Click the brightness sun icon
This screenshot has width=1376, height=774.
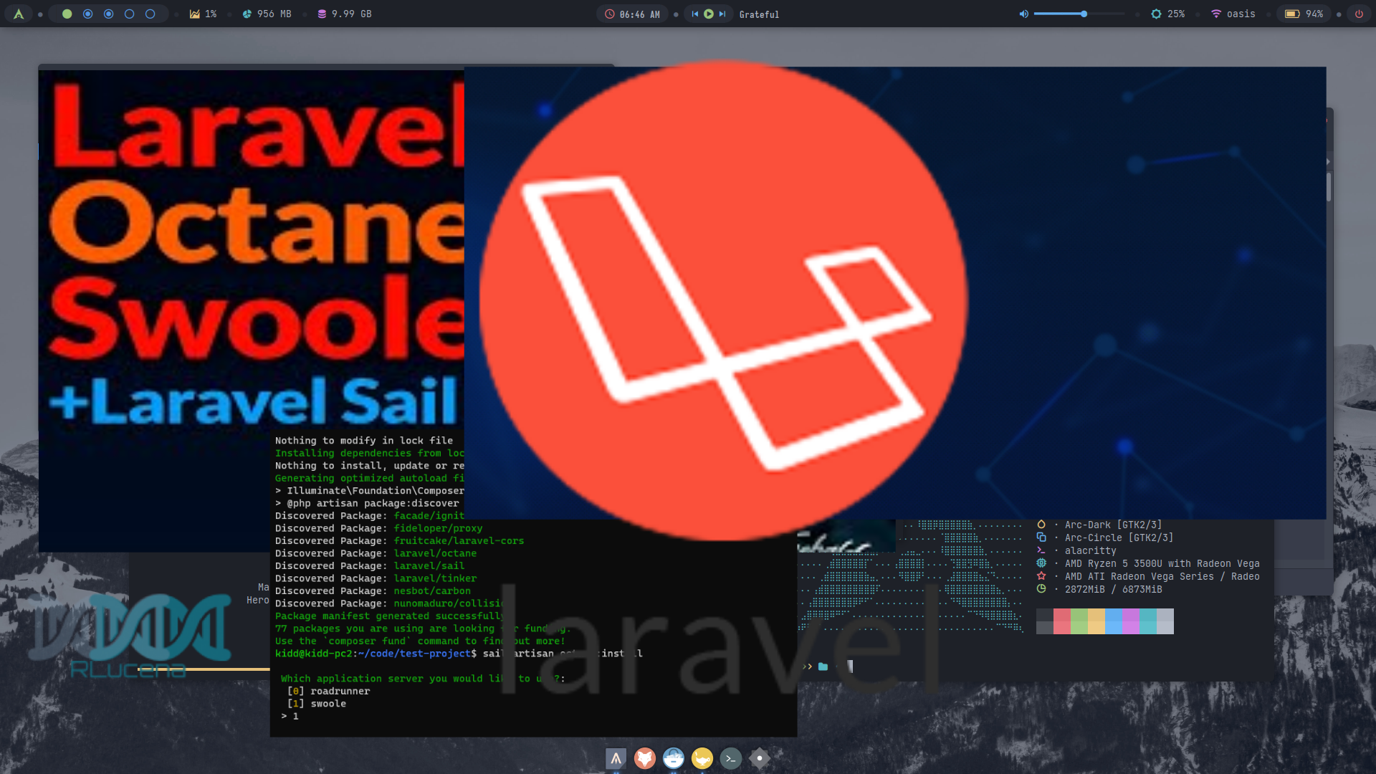(x=1156, y=14)
